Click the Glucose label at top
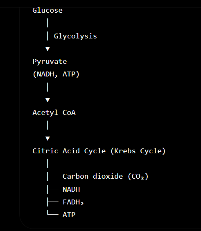 tap(47, 11)
